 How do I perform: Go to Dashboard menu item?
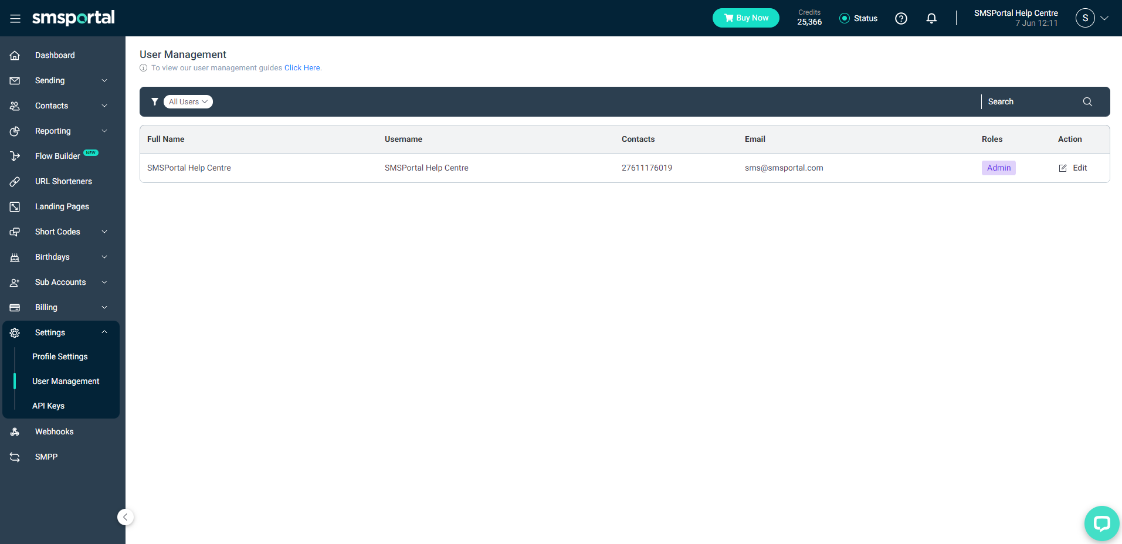55,55
